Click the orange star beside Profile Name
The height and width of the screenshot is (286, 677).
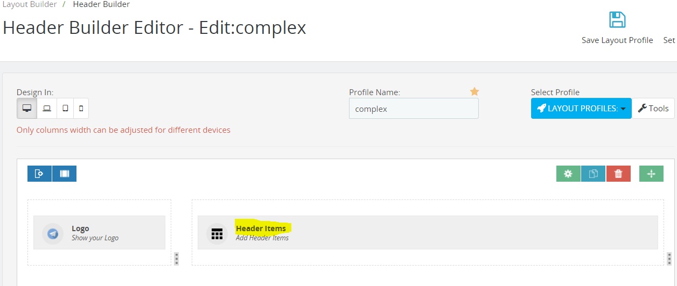click(x=474, y=92)
